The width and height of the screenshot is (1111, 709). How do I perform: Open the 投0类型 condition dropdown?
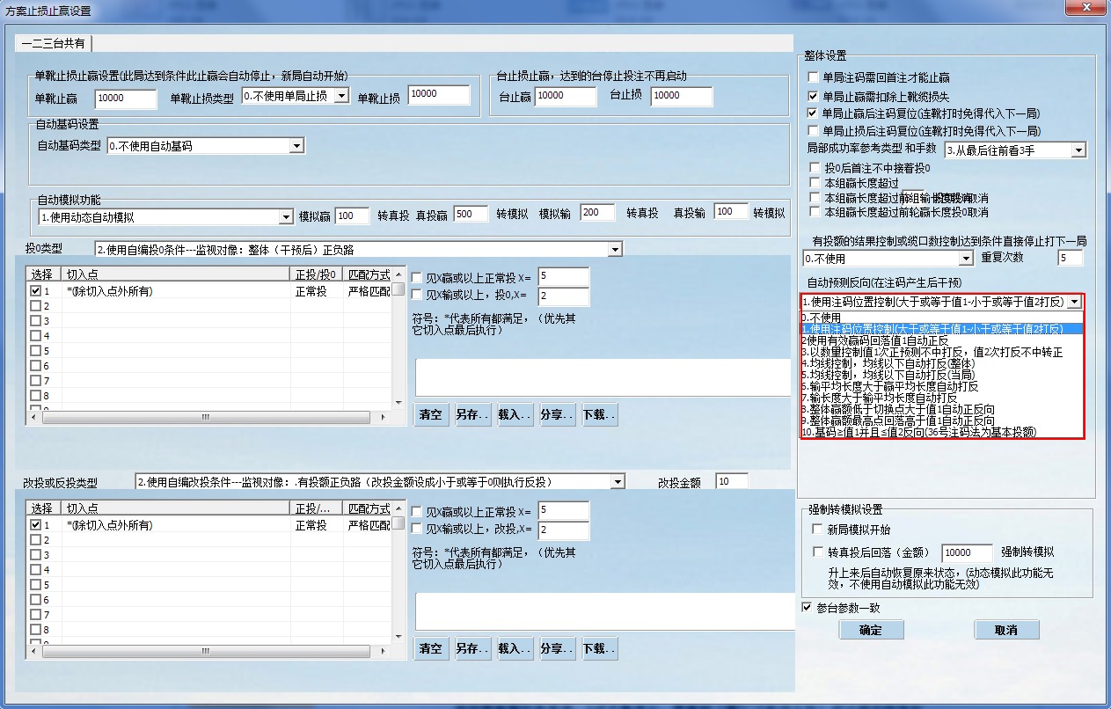[616, 248]
